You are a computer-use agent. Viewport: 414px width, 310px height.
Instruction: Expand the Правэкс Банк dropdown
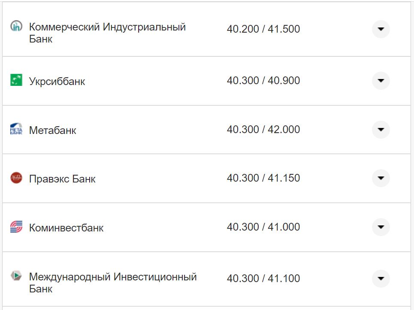click(381, 179)
